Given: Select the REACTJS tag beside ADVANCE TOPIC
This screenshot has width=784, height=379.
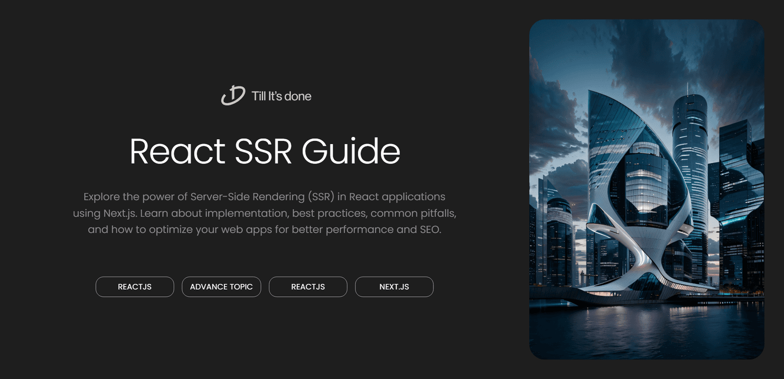Looking at the screenshot, I should tap(134, 287).
